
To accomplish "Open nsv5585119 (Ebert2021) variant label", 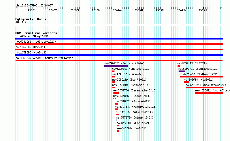I will (x=129, y=80).
